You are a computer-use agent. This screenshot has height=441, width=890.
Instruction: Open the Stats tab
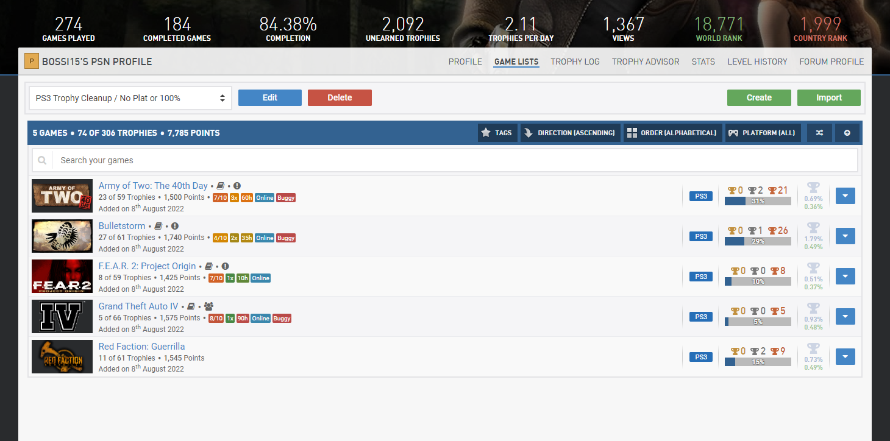pyautogui.click(x=702, y=62)
